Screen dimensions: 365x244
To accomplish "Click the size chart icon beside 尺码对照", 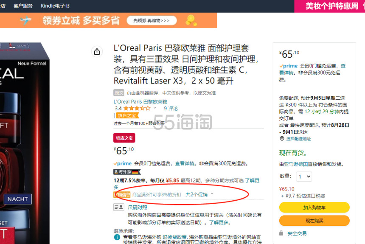I will click(x=119, y=207).
